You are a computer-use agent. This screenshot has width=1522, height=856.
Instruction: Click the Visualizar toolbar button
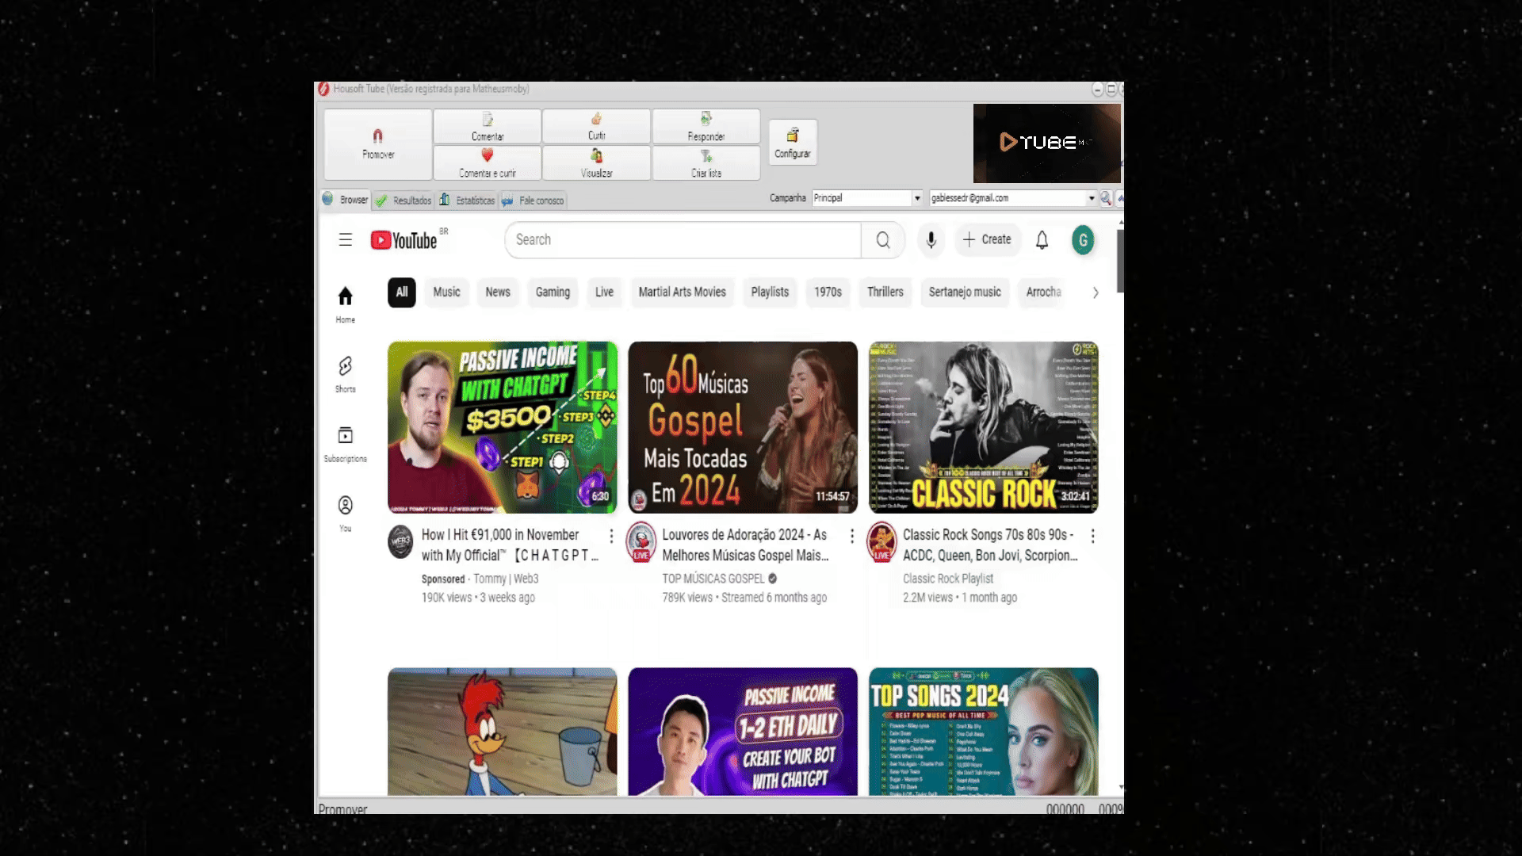click(x=596, y=163)
